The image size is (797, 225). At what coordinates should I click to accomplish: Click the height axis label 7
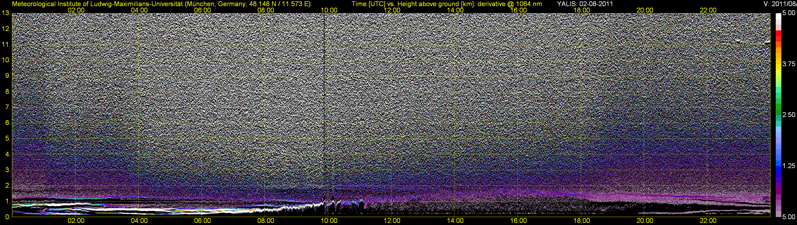pos(7,107)
